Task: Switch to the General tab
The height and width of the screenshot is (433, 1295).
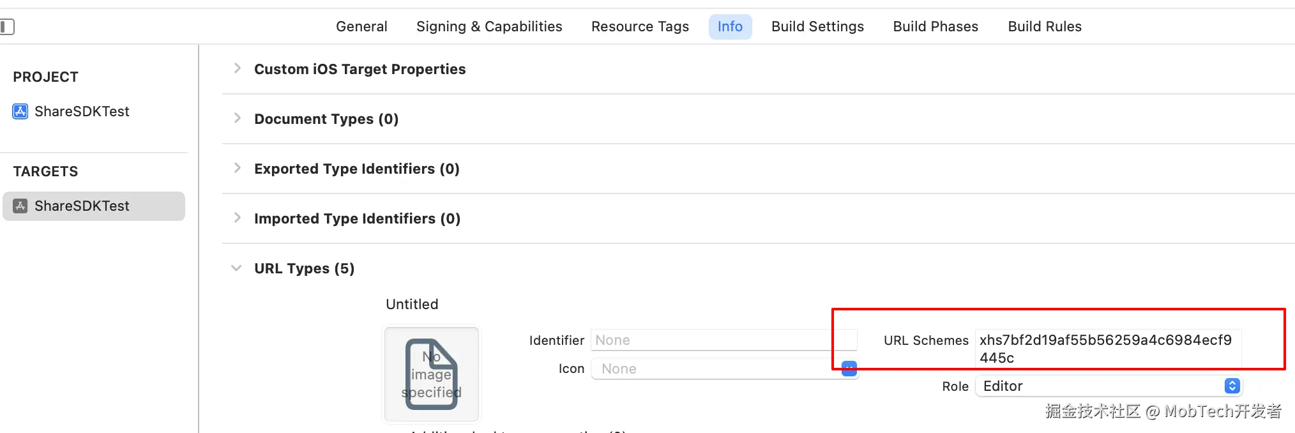Action: [361, 27]
